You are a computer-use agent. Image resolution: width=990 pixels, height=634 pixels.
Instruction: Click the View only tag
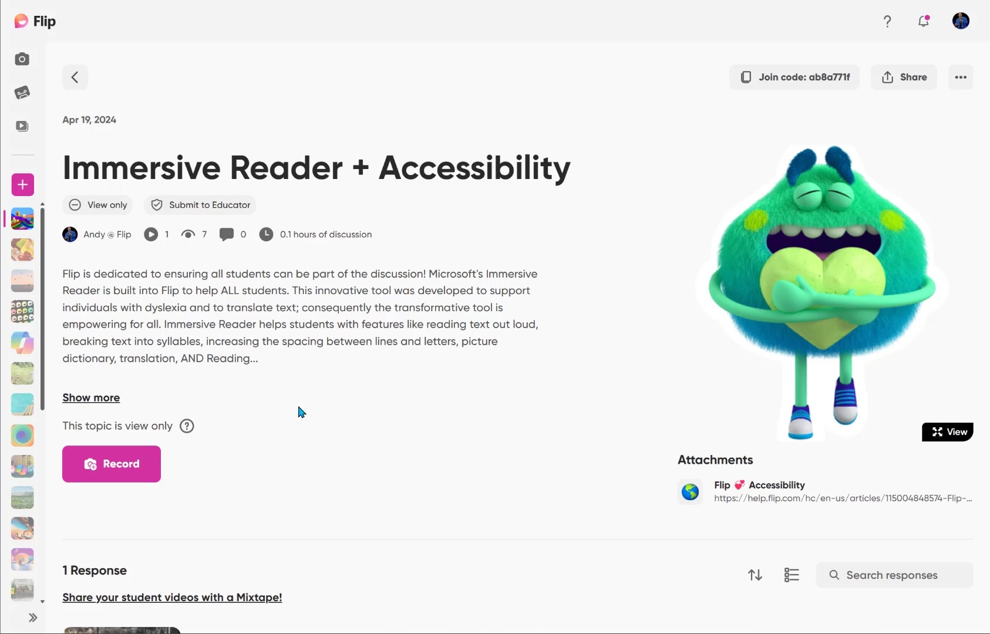pos(97,205)
